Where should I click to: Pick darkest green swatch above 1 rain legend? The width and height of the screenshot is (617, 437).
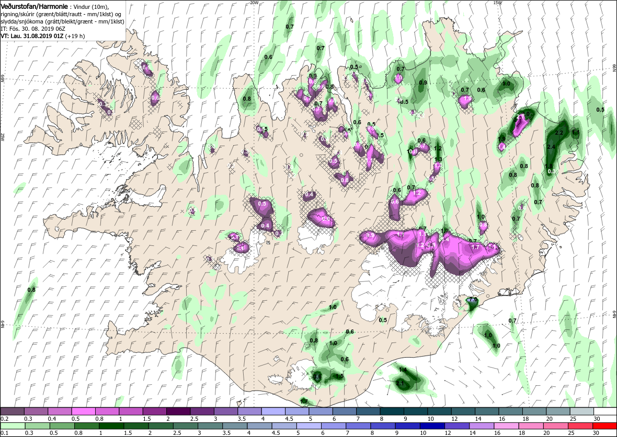[x=111, y=426]
